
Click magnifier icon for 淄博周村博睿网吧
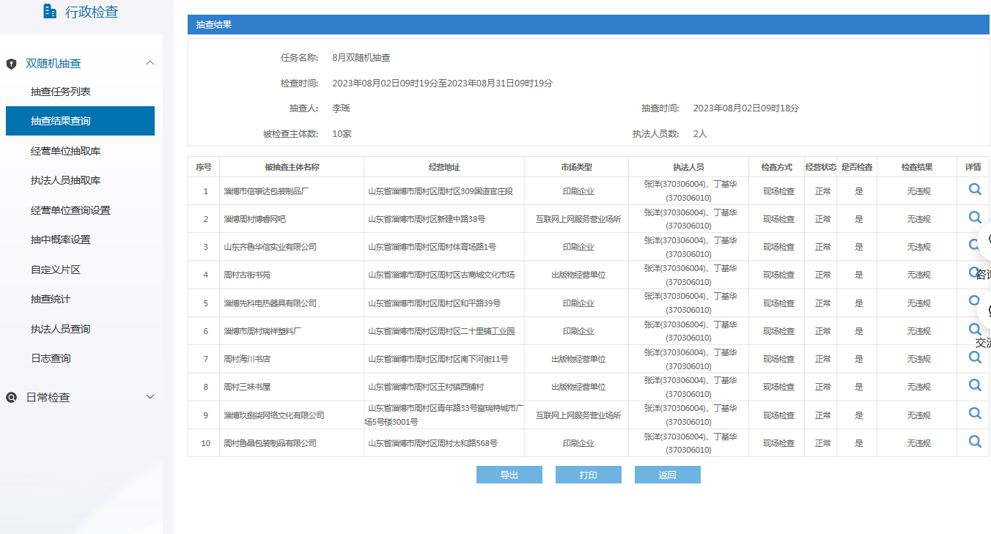(x=974, y=217)
